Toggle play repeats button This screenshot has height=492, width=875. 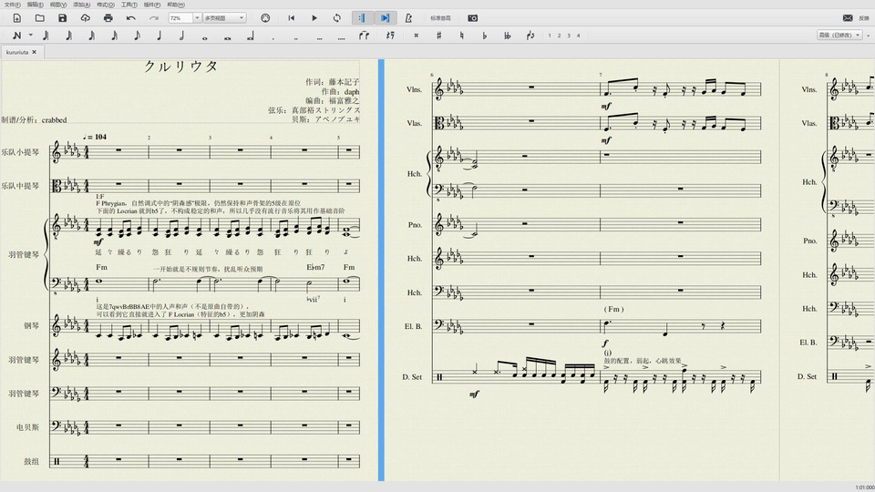(x=362, y=18)
